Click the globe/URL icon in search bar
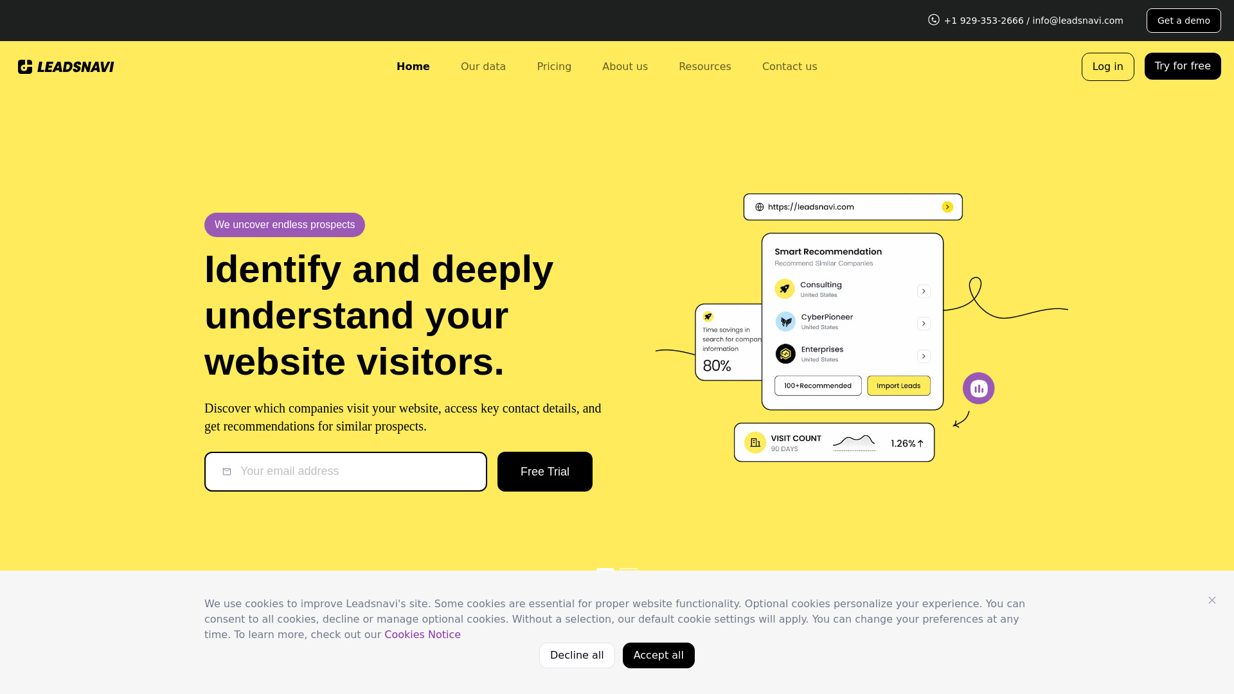The image size is (1234, 694). (x=760, y=207)
